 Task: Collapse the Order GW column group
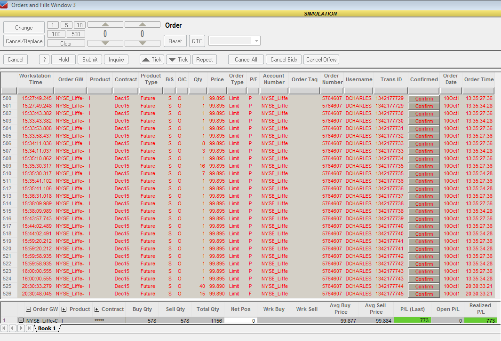coord(28,309)
